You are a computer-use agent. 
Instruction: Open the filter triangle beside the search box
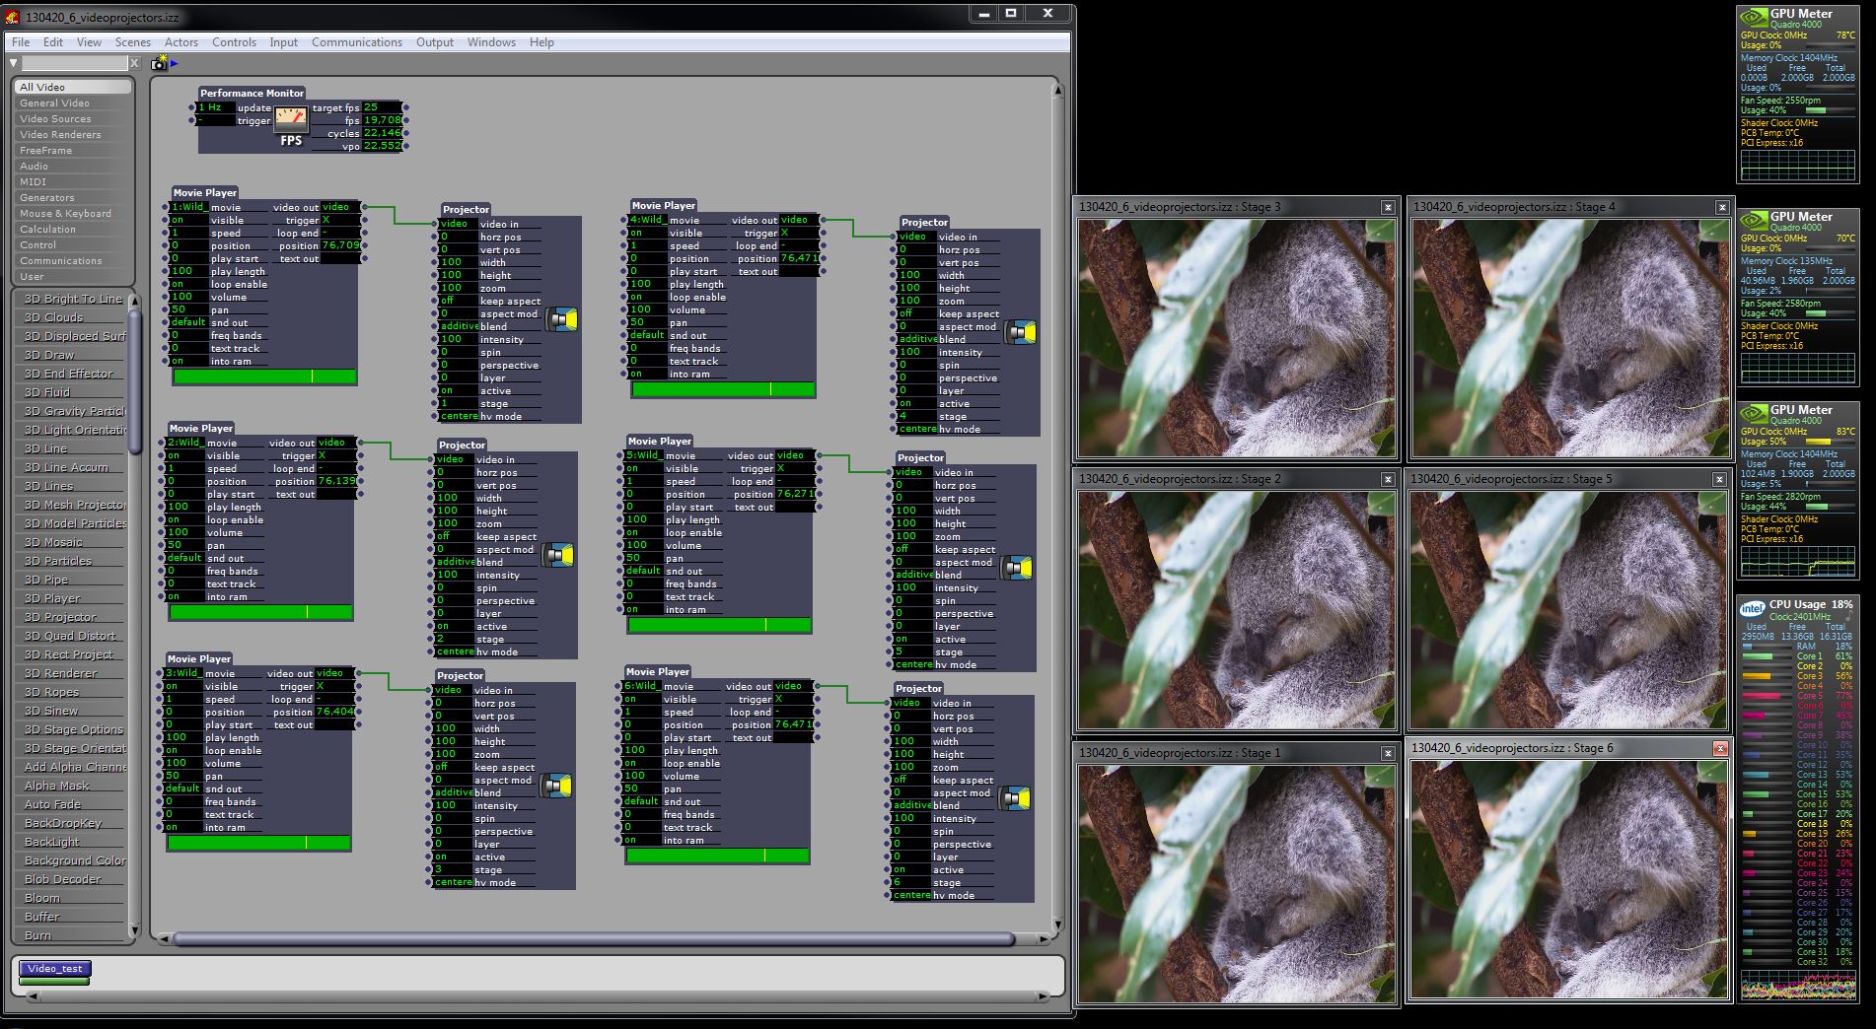(14, 63)
